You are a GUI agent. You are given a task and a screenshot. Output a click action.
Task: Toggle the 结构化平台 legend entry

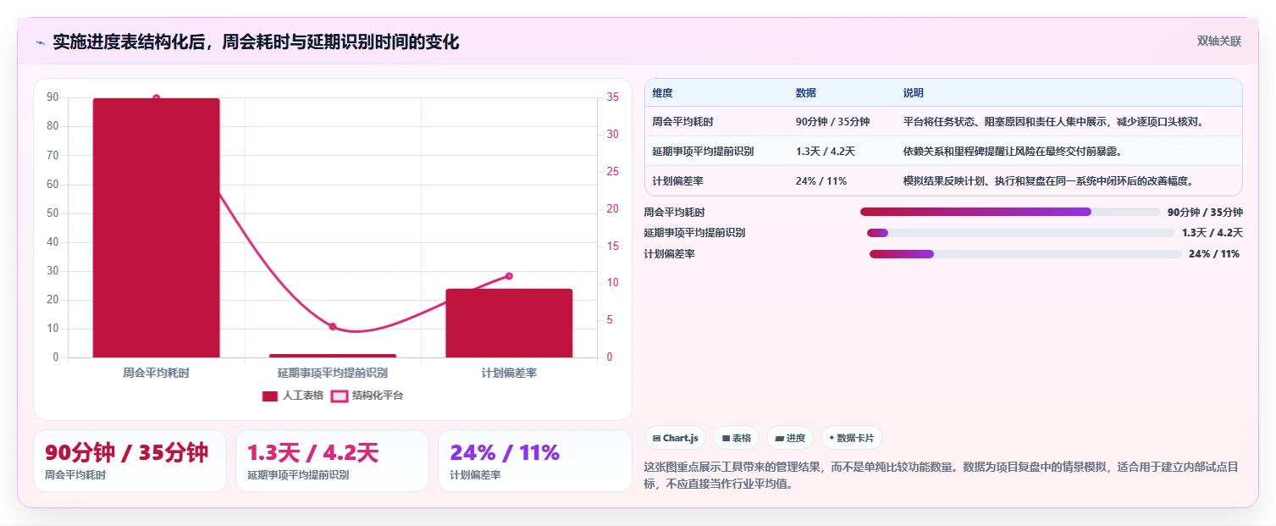(367, 396)
